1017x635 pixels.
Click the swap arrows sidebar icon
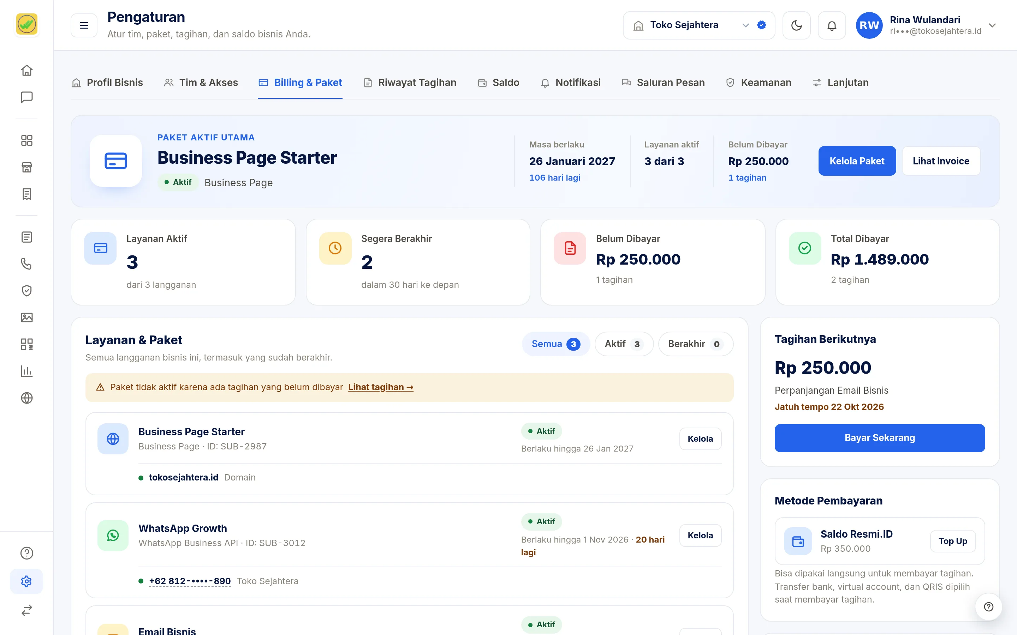pos(26,610)
